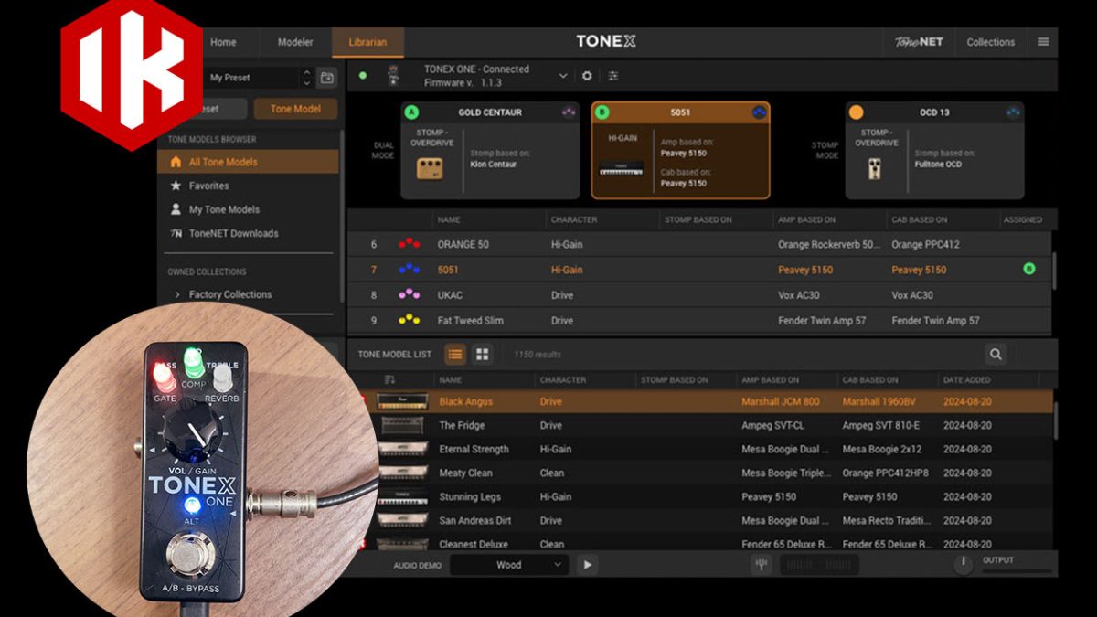Click the yellow dots icon of Fat Tweed Slim
Image resolution: width=1097 pixels, height=617 pixels.
coord(409,320)
